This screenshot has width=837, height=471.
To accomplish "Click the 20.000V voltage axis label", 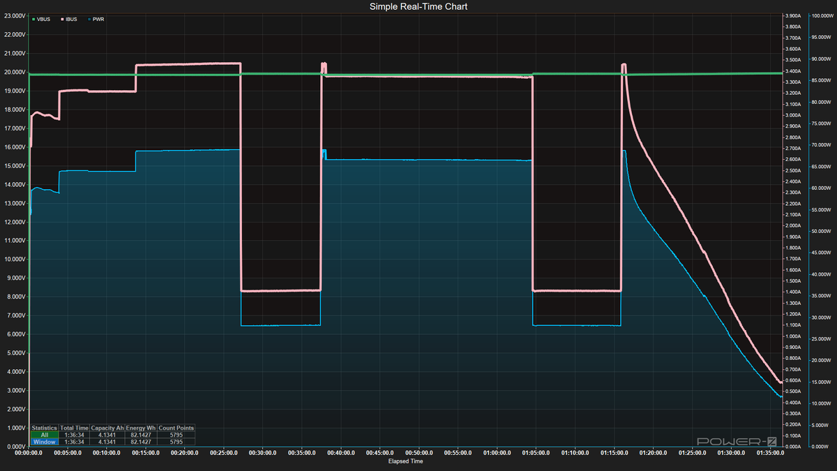I will (15, 72).
